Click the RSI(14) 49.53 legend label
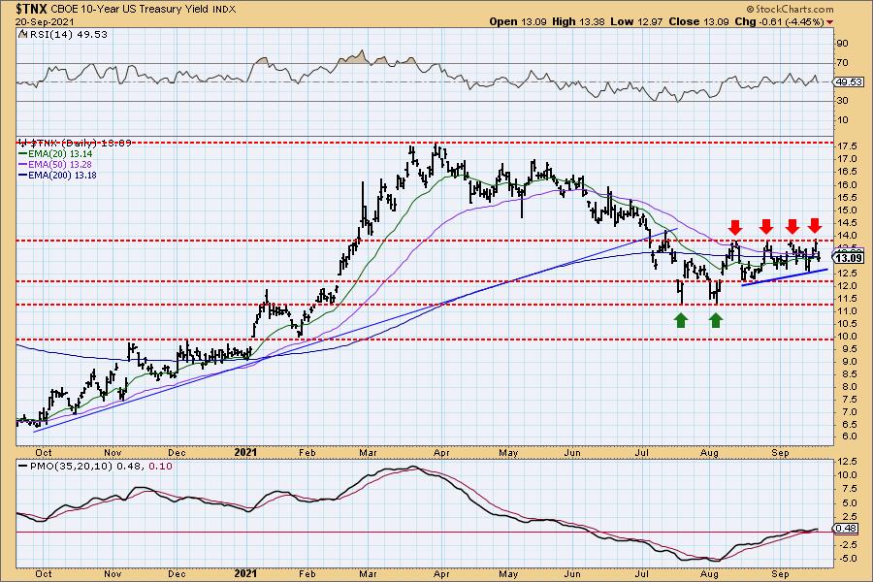The width and height of the screenshot is (873, 582). [67, 35]
